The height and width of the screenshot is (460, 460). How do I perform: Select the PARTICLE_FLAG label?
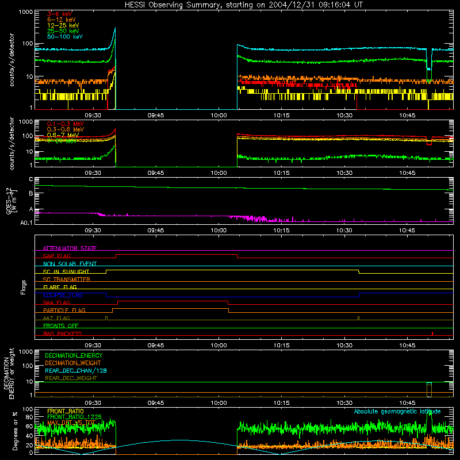coord(64,310)
